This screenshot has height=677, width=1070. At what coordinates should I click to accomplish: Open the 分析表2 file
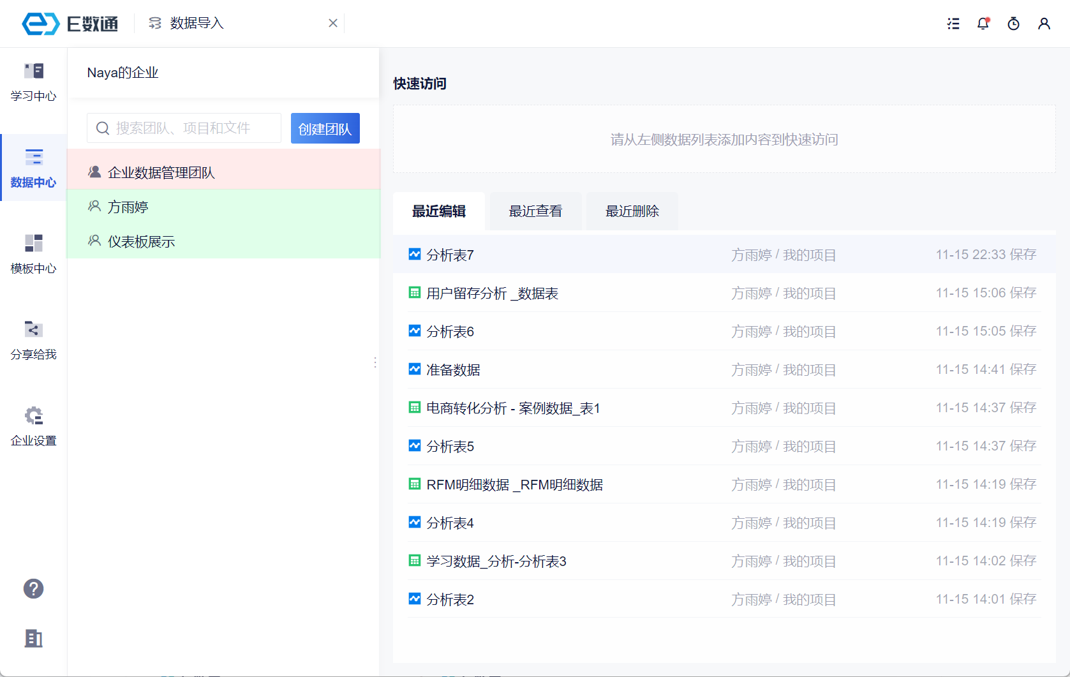point(450,600)
